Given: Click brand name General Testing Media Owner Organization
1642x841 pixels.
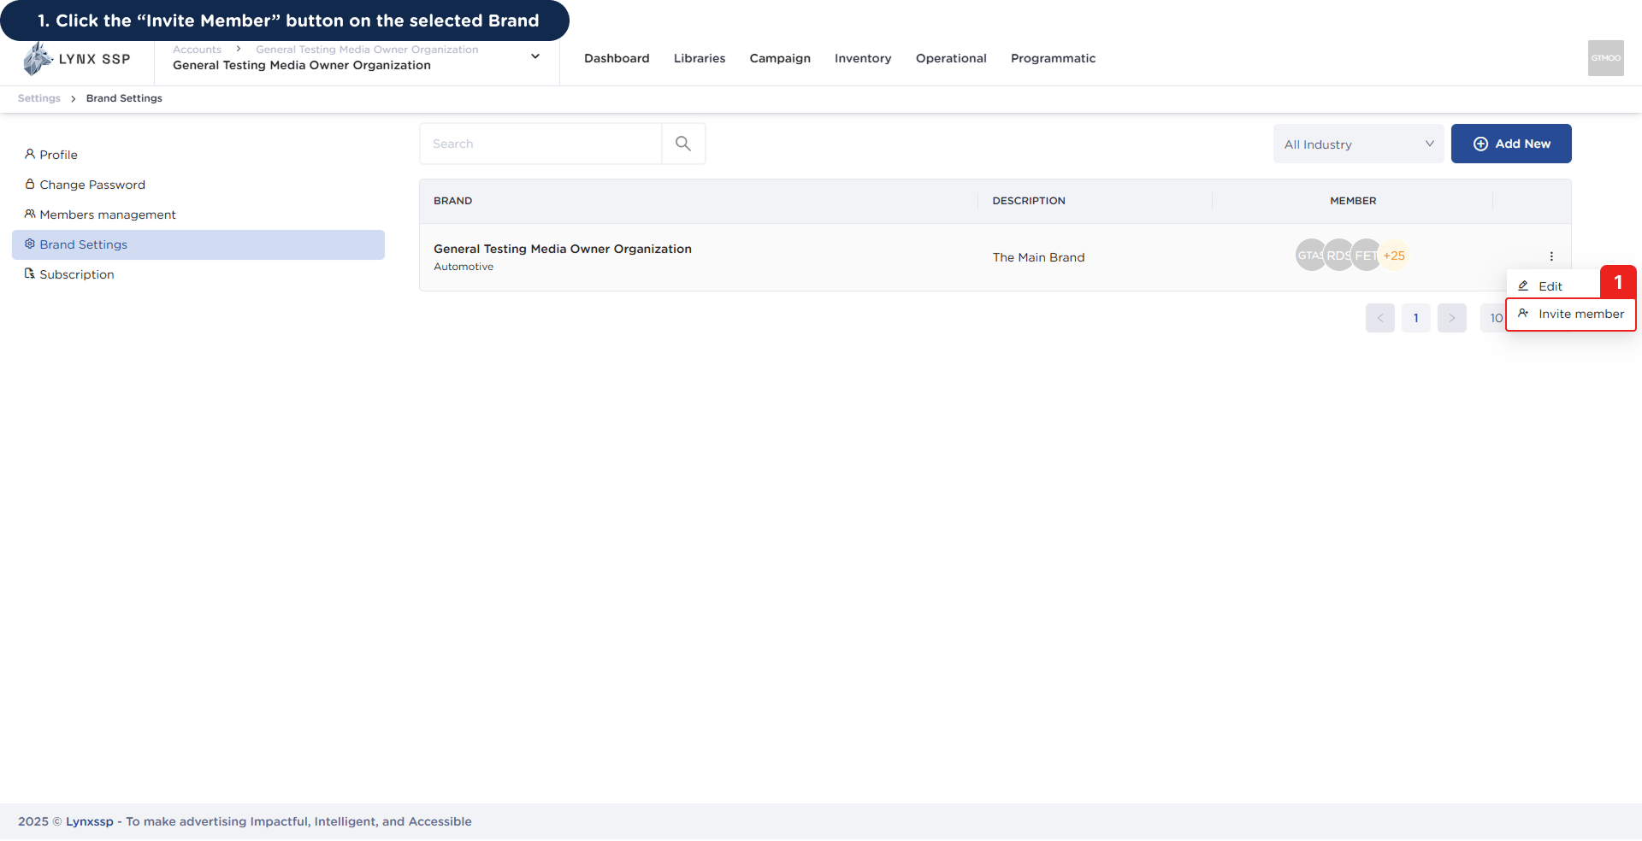Looking at the screenshot, I should [563, 249].
